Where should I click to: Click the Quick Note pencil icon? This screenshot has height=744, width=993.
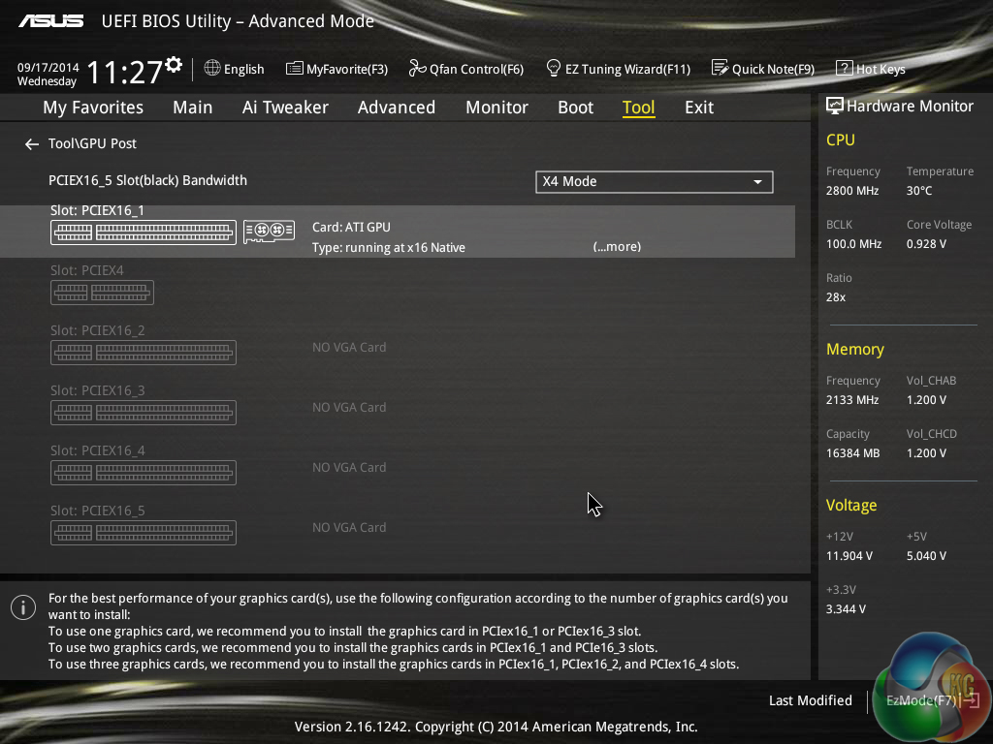point(721,68)
